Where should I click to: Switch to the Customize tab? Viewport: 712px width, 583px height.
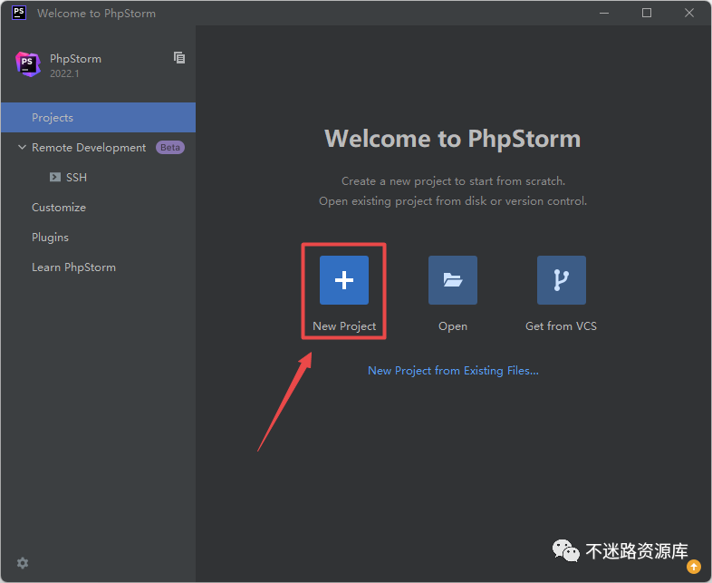pos(98,208)
